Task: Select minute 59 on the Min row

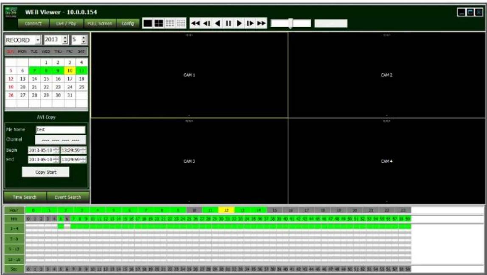Action: coord(408,219)
